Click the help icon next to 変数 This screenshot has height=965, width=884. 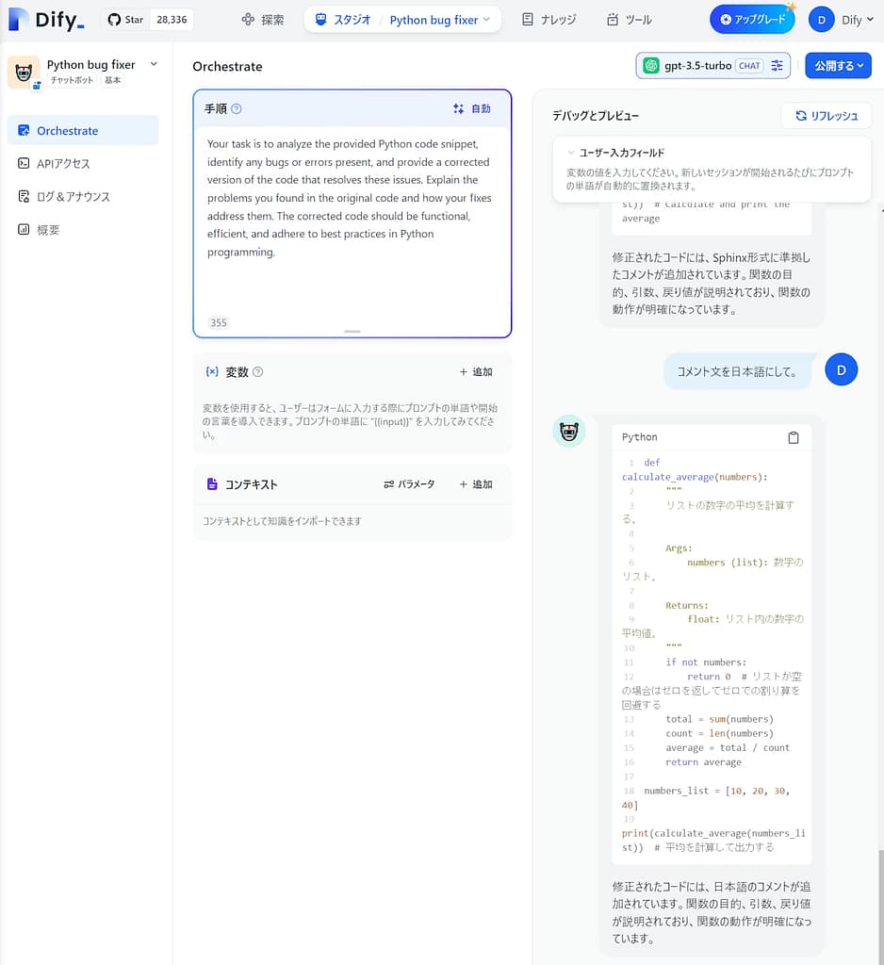258,372
